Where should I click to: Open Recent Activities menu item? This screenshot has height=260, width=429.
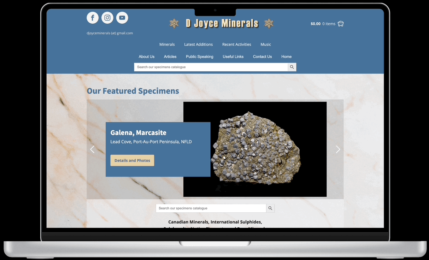(x=237, y=45)
